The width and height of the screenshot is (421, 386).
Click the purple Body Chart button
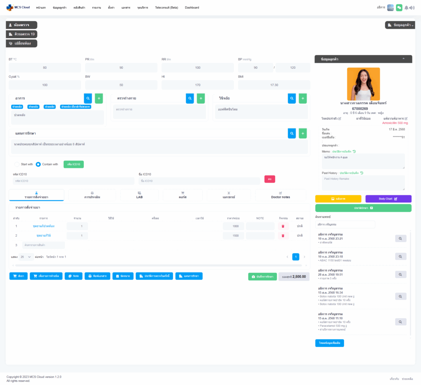(388, 199)
